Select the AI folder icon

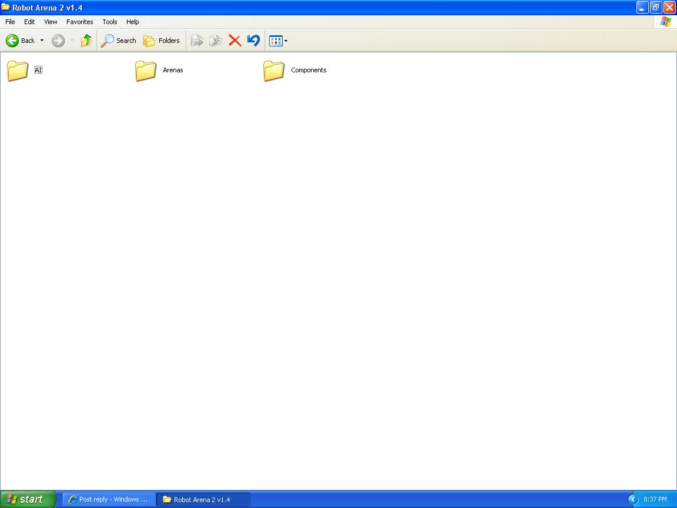[18, 71]
